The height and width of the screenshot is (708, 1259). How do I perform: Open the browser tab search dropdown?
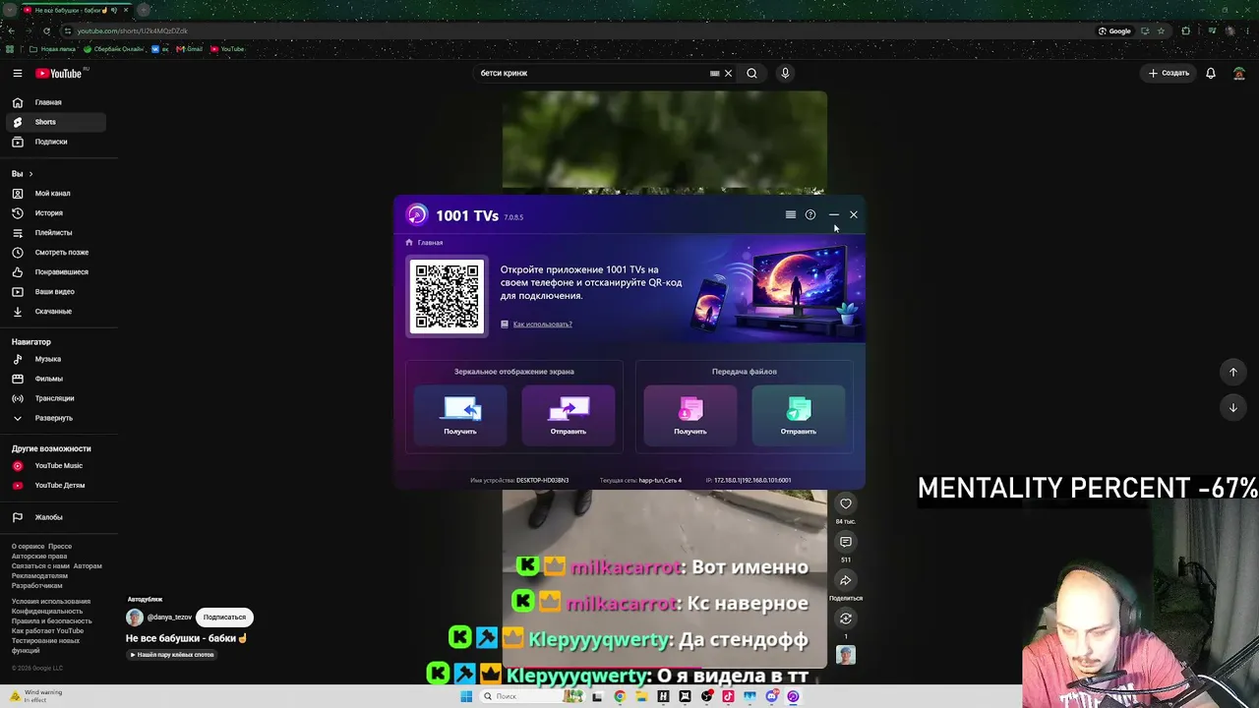10,10
